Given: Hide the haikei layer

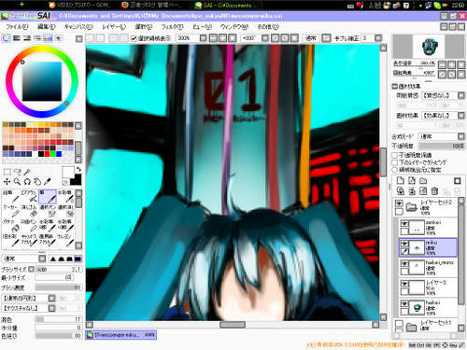Looking at the screenshot, I should 404,303.
